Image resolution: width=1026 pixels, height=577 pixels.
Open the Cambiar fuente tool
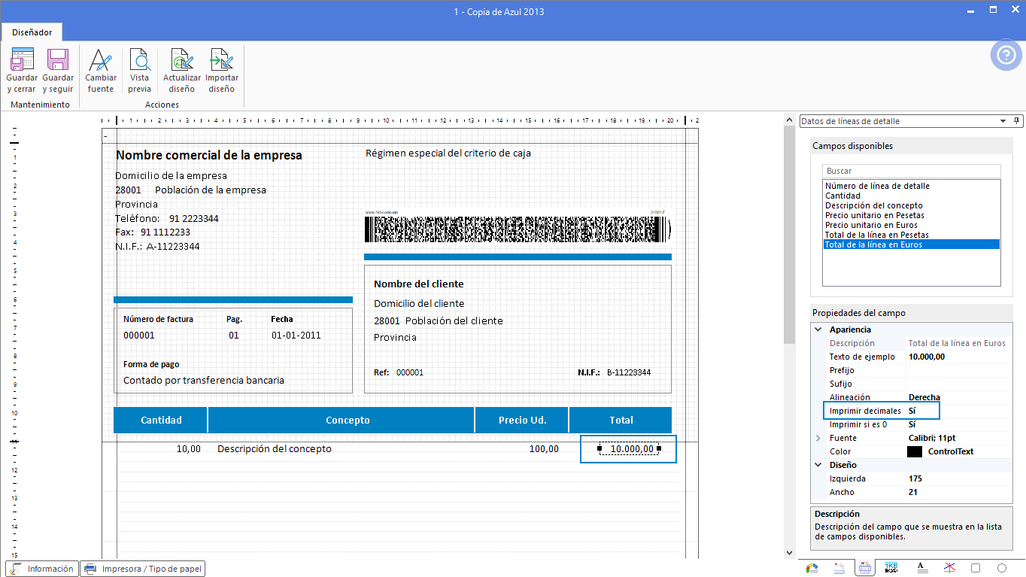pos(101,71)
